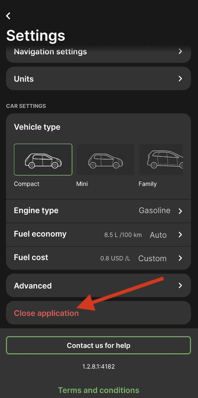Open Fuel cost chevron arrow
Image resolution: width=198 pixels, height=398 pixels.
click(x=180, y=258)
